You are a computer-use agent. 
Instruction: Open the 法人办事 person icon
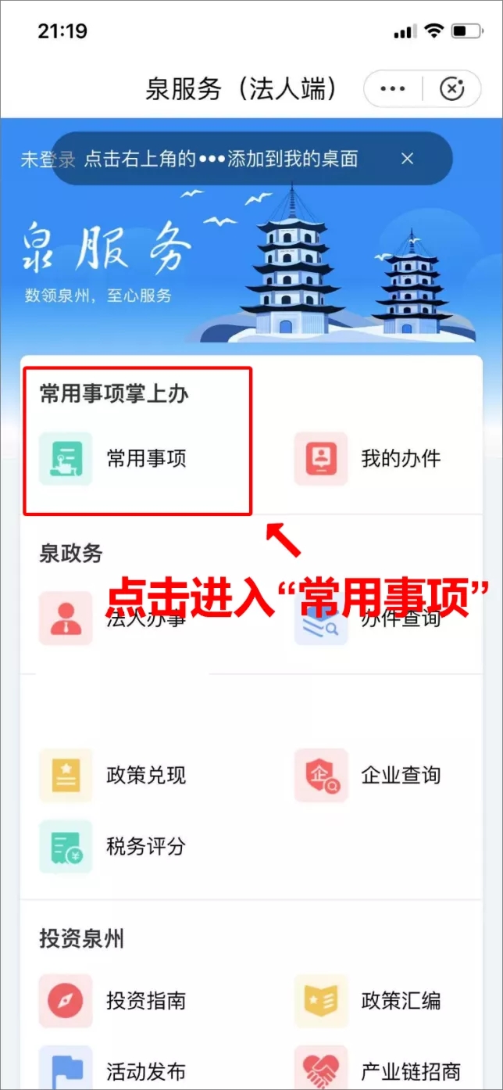[x=66, y=619]
